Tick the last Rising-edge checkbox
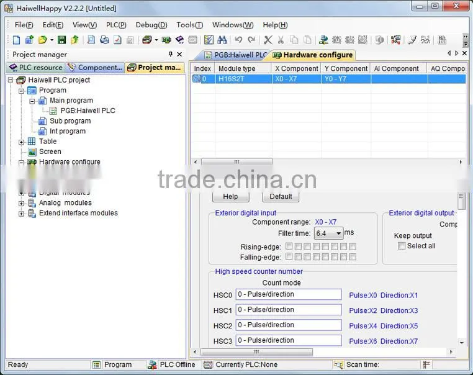This screenshot has height=375, width=473. (353, 246)
